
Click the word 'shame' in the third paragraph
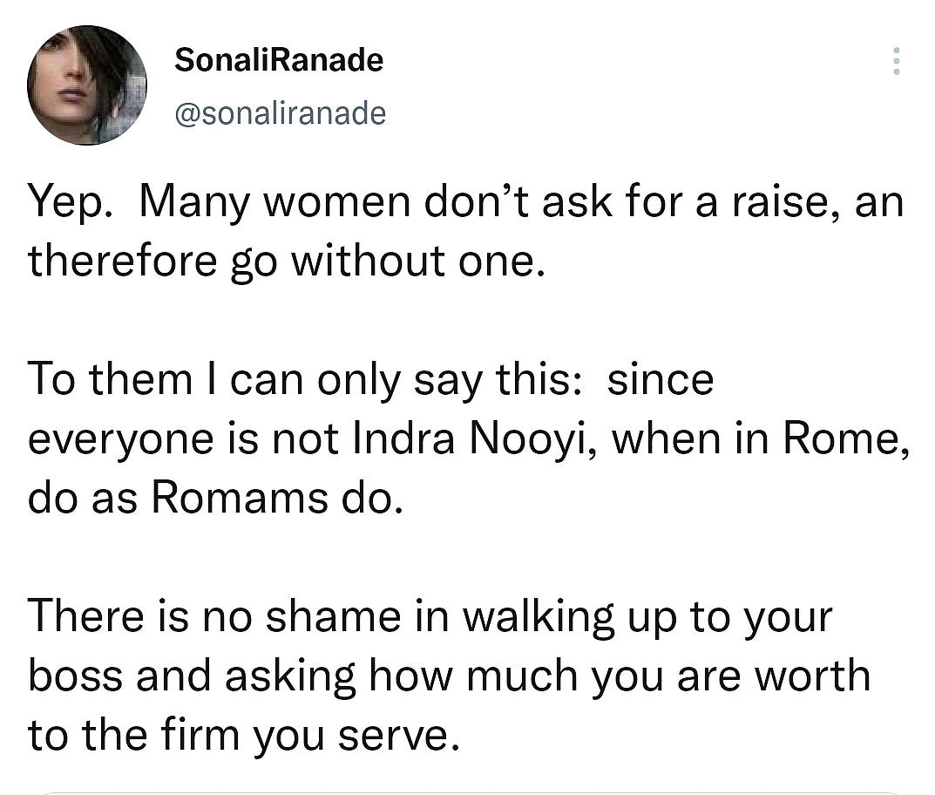tap(334, 616)
